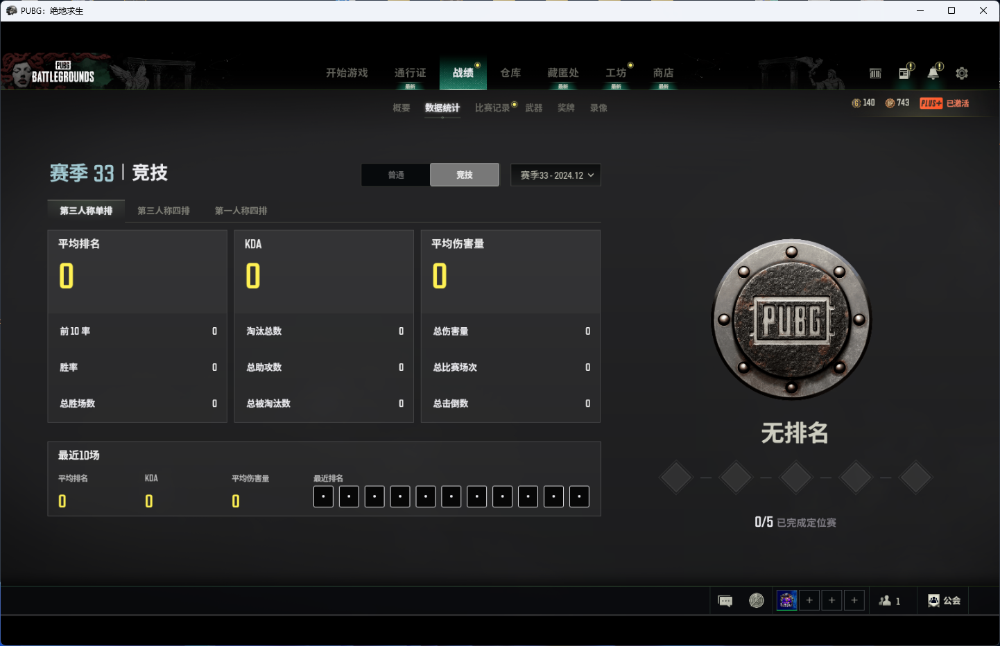Open the striped box icon left of the news icon

(x=875, y=73)
